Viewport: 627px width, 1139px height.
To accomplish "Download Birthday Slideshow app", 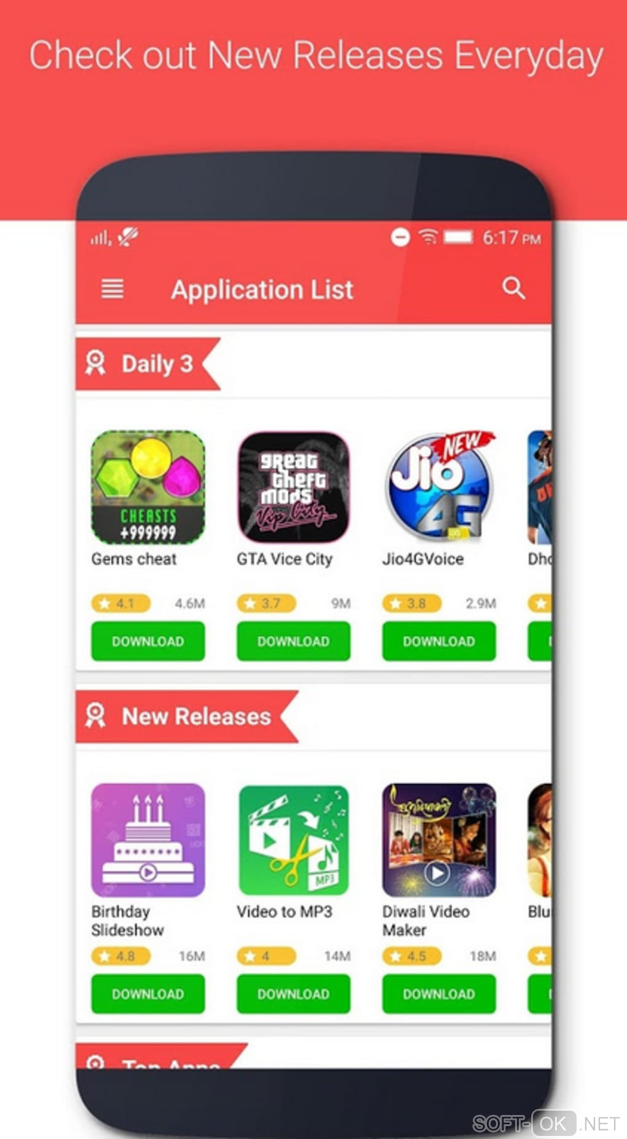I will point(148,994).
